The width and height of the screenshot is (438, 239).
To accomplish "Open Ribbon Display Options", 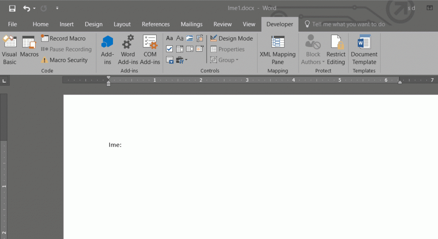I will (429, 8).
